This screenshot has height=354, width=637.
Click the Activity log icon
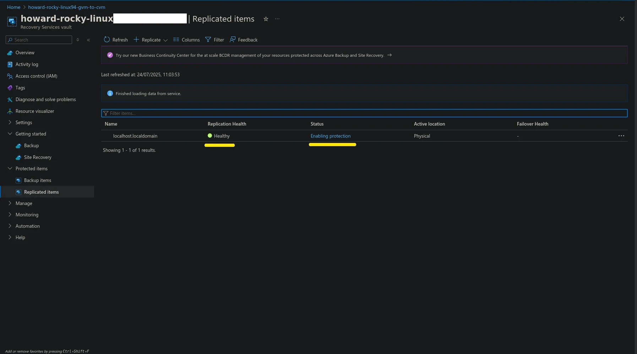(x=10, y=64)
